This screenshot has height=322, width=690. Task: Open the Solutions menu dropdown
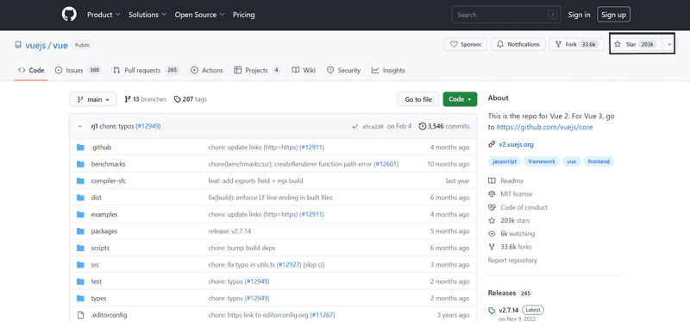tap(147, 15)
